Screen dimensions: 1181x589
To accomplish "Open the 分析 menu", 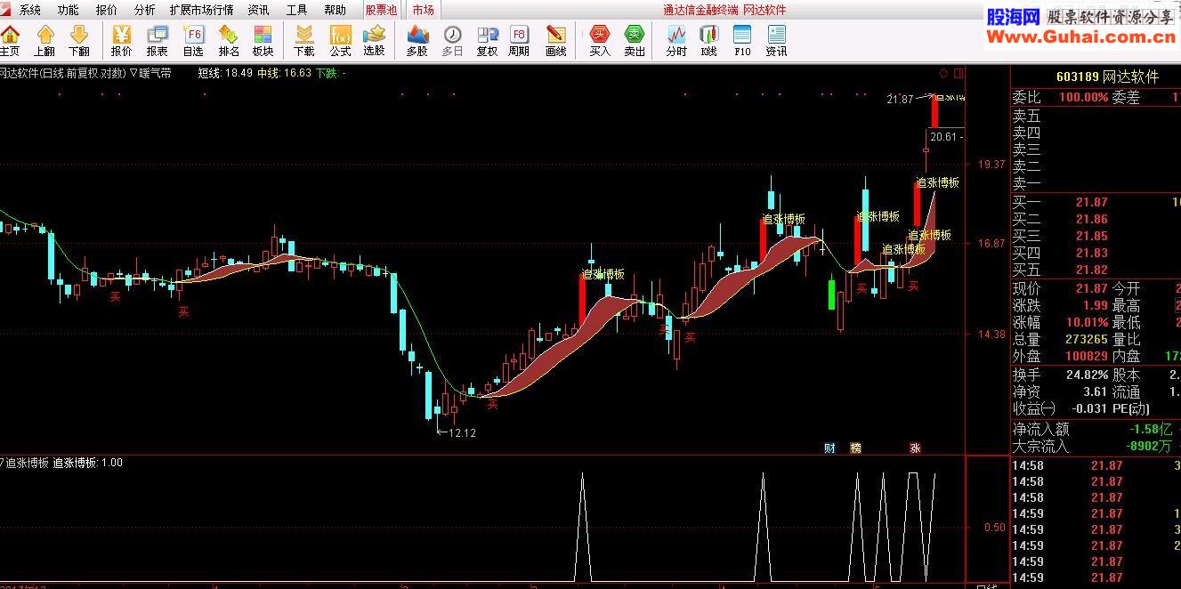I will point(144,10).
